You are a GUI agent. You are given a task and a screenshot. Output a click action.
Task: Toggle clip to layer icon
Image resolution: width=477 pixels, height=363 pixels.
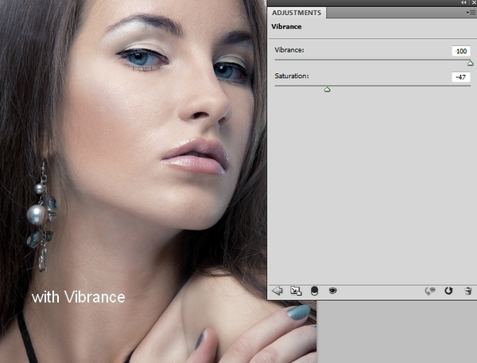coord(315,291)
